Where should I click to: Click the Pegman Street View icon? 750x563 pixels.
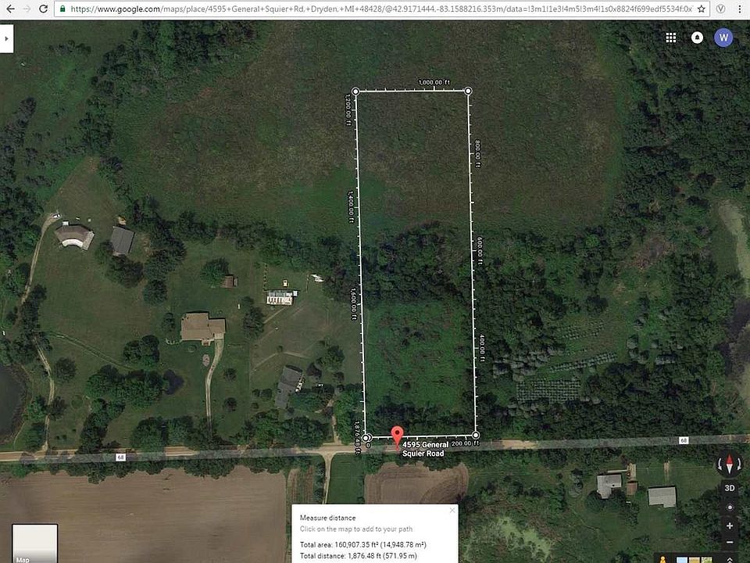click(x=663, y=559)
